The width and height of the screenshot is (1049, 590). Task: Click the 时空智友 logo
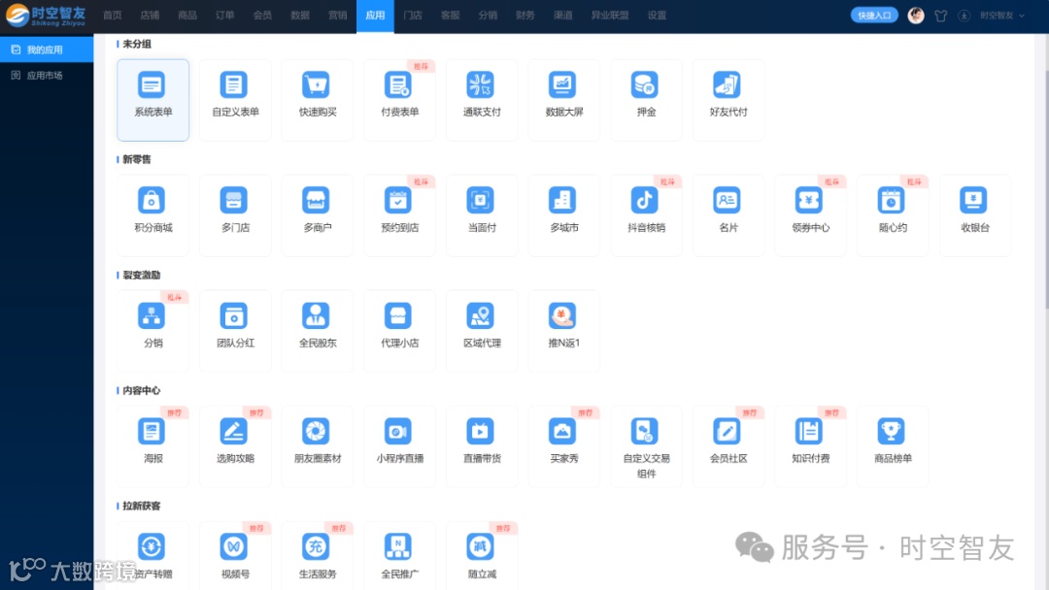pyautogui.click(x=47, y=16)
